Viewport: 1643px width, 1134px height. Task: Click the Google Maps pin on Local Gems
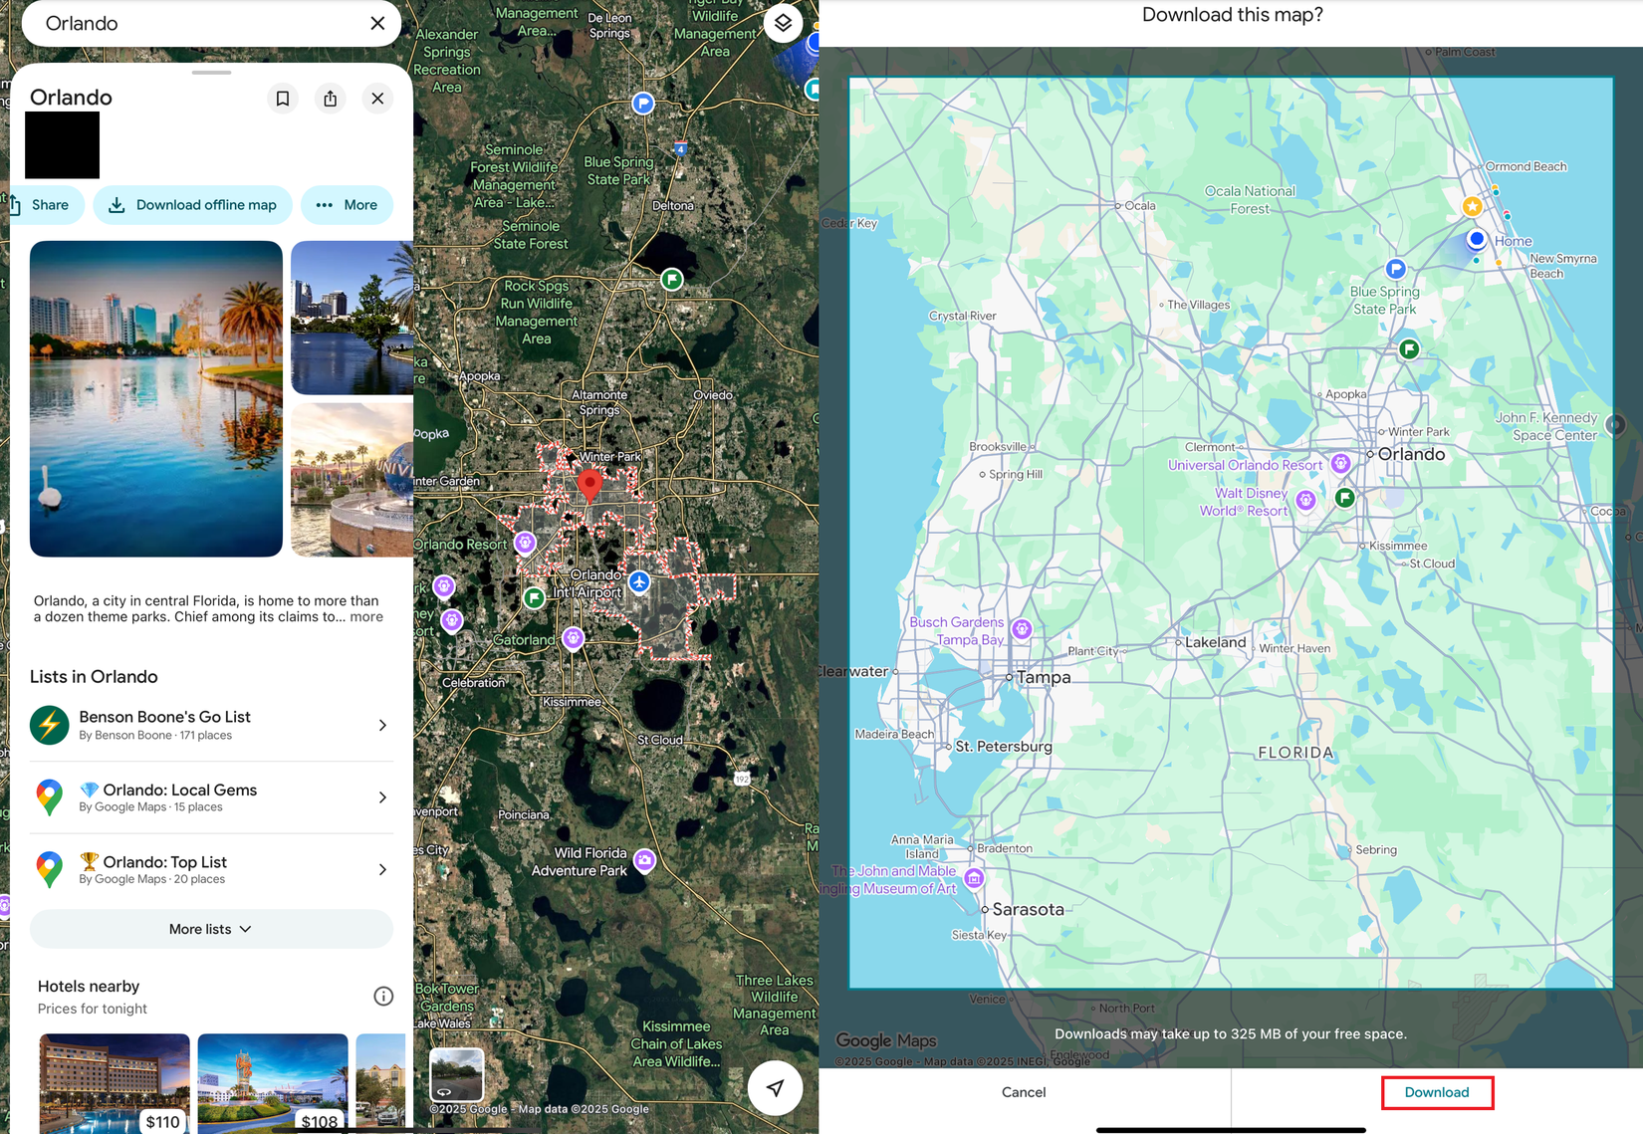[x=50, y=797]
